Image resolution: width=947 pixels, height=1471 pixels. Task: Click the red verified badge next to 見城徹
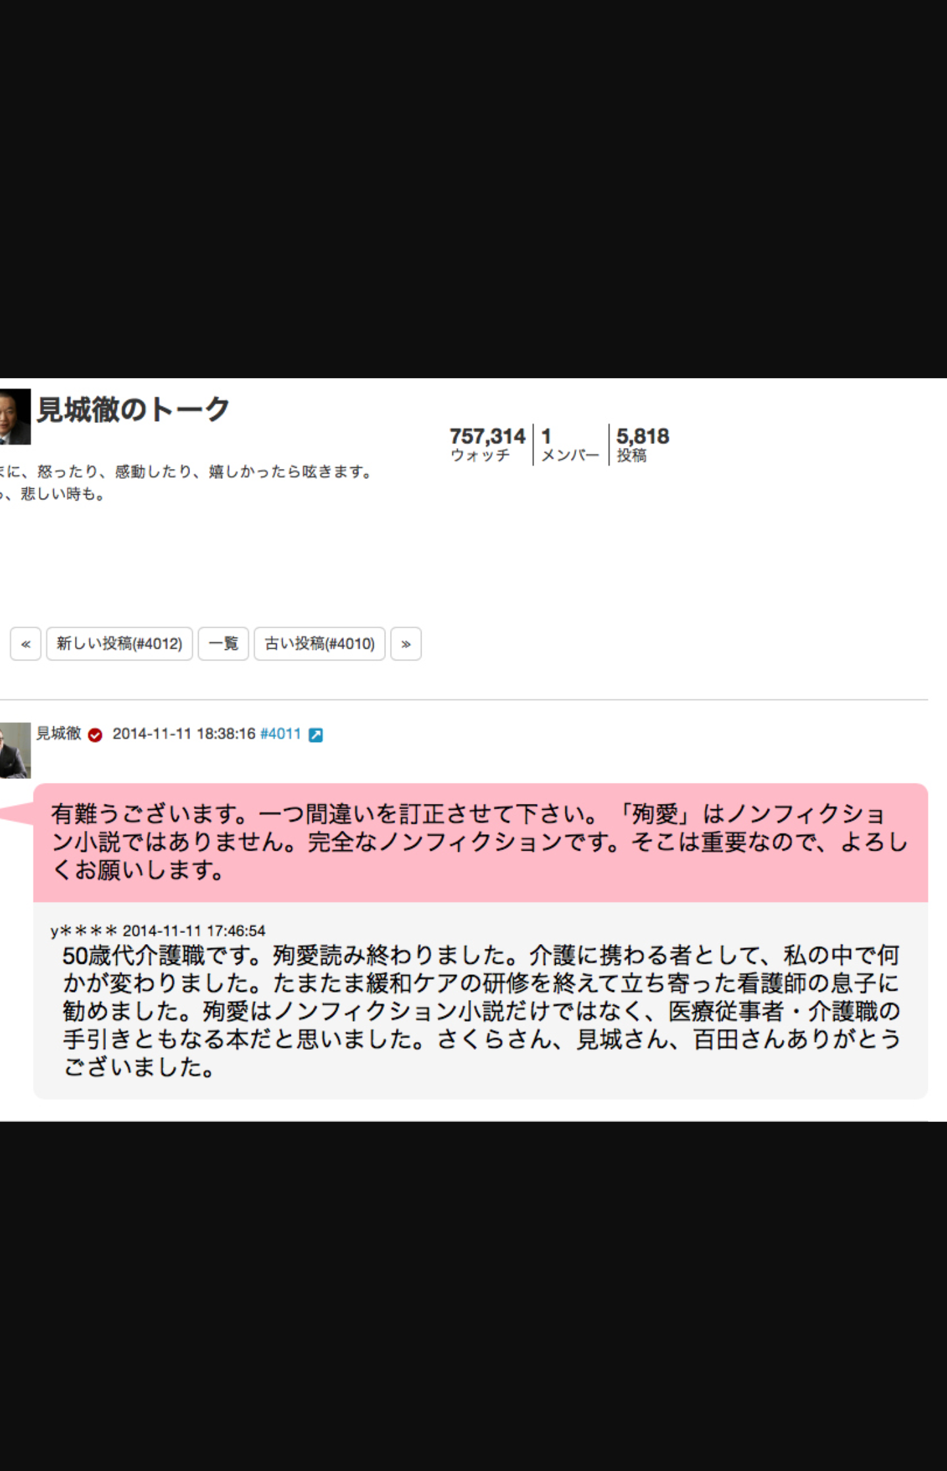(x=95, y=735)
